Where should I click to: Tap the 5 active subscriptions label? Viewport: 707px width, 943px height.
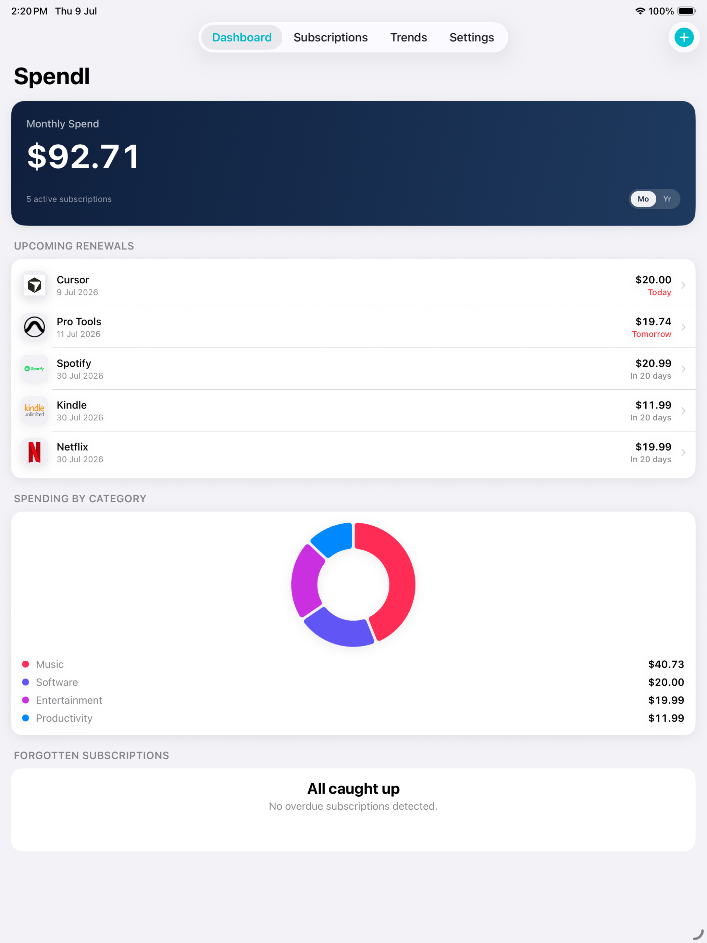click(x=69, y=199)
